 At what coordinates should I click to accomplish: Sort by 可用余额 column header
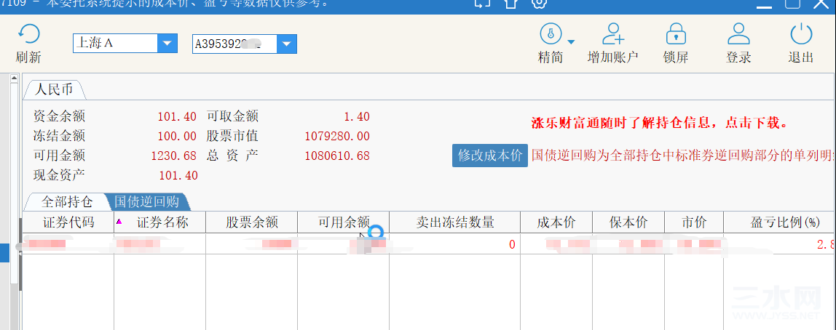[344, 222]
